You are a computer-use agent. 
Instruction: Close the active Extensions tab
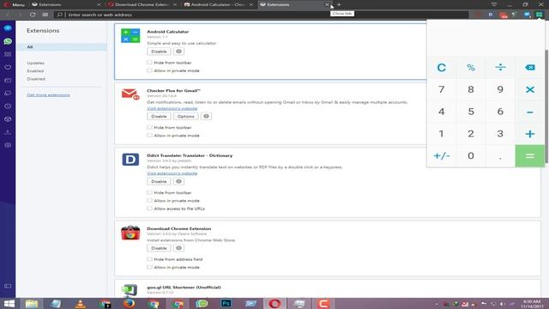click(x=327, y=4)
